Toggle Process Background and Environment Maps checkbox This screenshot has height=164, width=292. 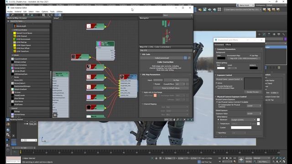(x=217, y=87)
